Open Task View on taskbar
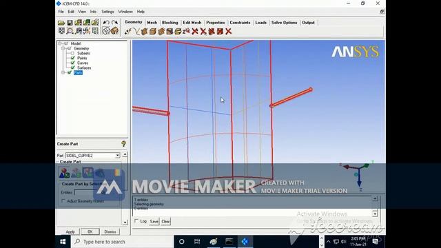The width and height of the screenshot is (441, 248). 197,242
